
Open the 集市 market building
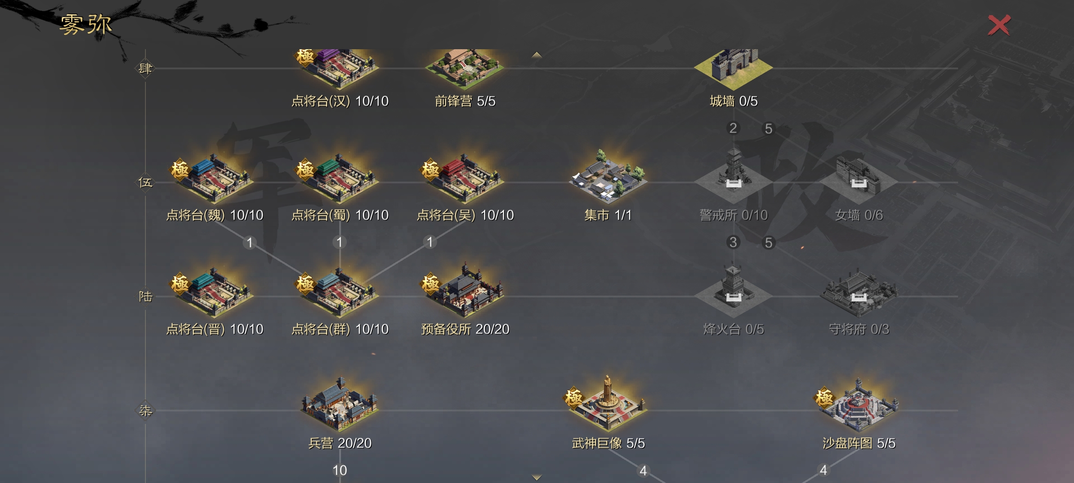(x=608, y=175)
